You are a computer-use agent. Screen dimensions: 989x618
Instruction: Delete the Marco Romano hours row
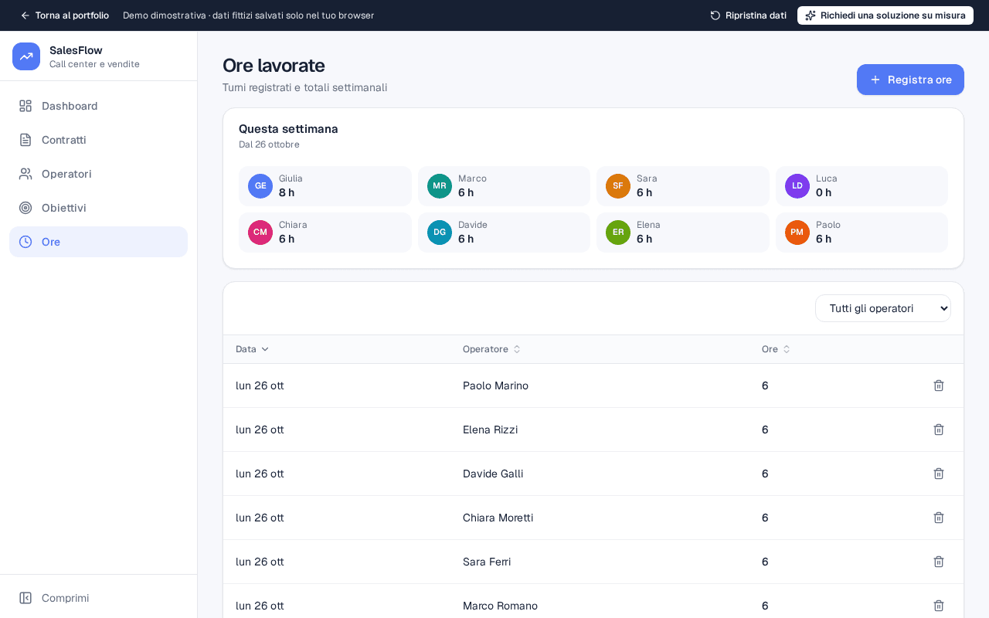[939, 606]
